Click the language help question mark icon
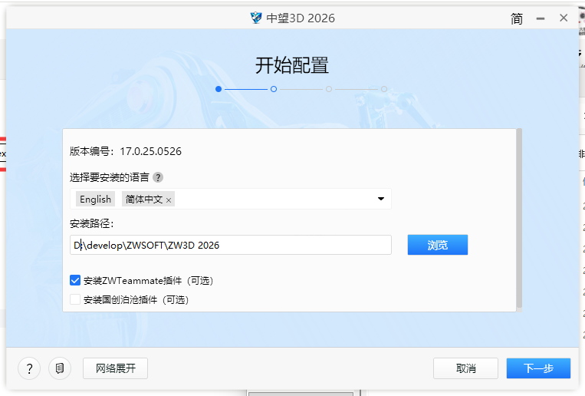Image resolution: width=585 pixels, height=396 pixels. pos(158,177)
